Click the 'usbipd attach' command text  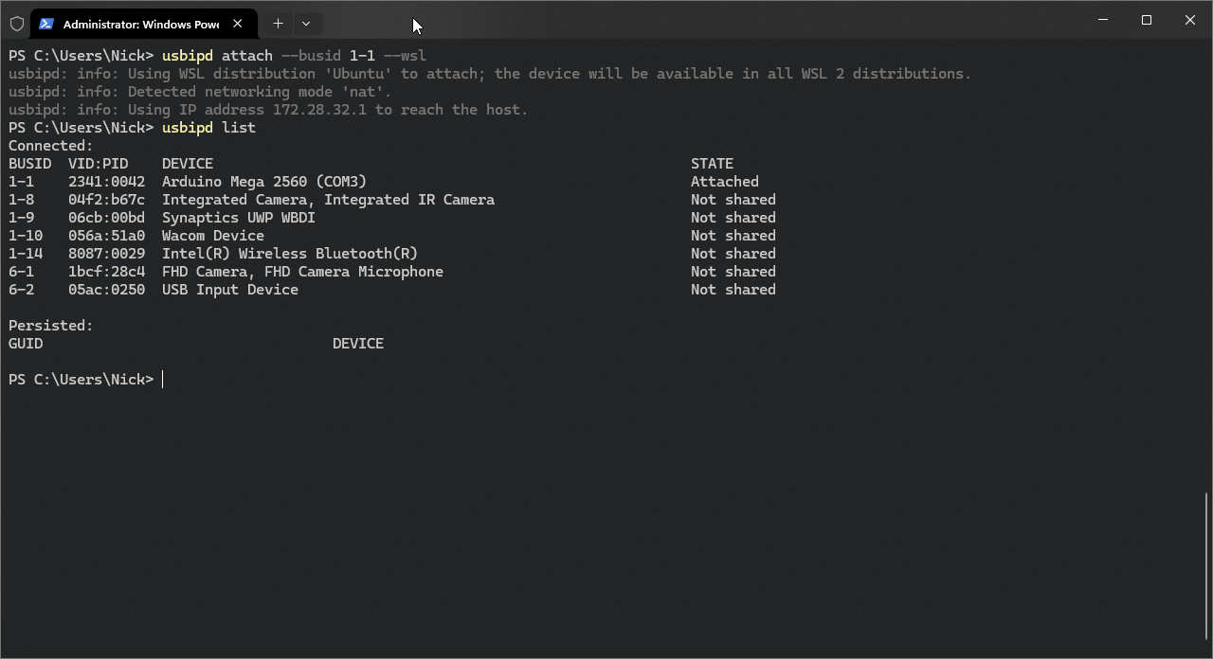click(x=217, y=56)
